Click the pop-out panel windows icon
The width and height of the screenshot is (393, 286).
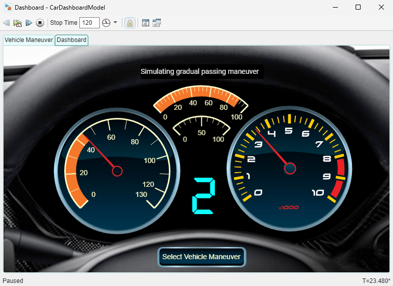pyautogui.click(x=157, y=23)
